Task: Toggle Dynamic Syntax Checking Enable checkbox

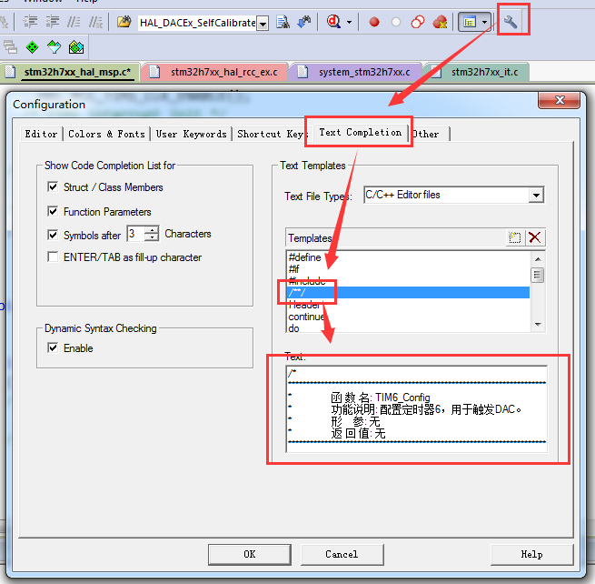Action: click(x=53, y=348)
